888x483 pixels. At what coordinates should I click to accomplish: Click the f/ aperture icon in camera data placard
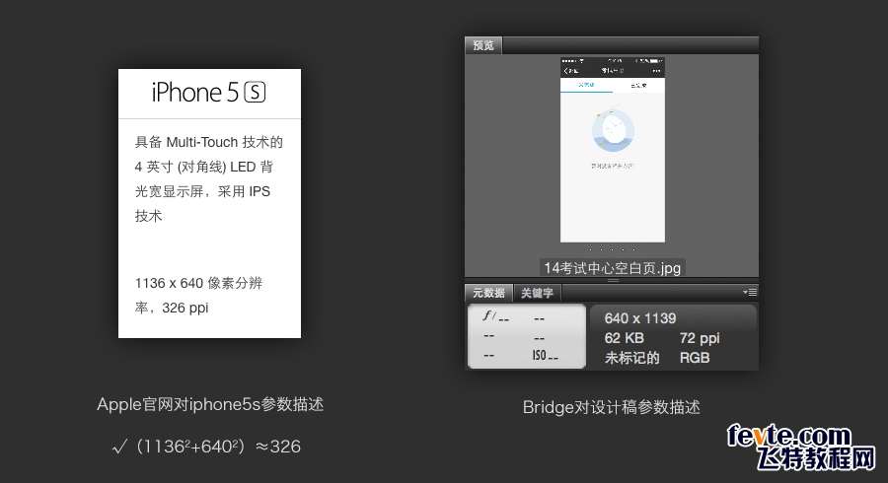click(x=489, y=316)
